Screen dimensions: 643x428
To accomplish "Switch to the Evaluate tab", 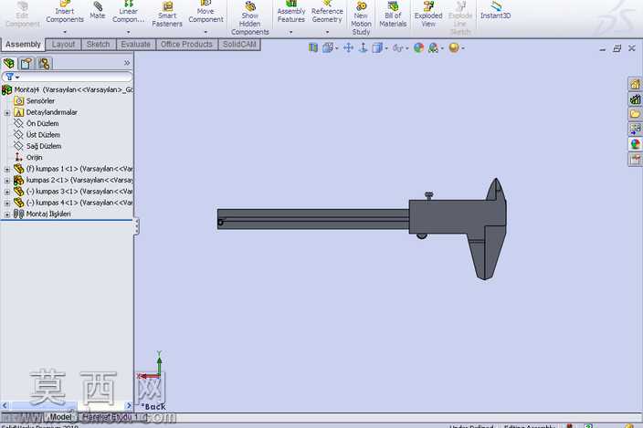I will [136, 44].
